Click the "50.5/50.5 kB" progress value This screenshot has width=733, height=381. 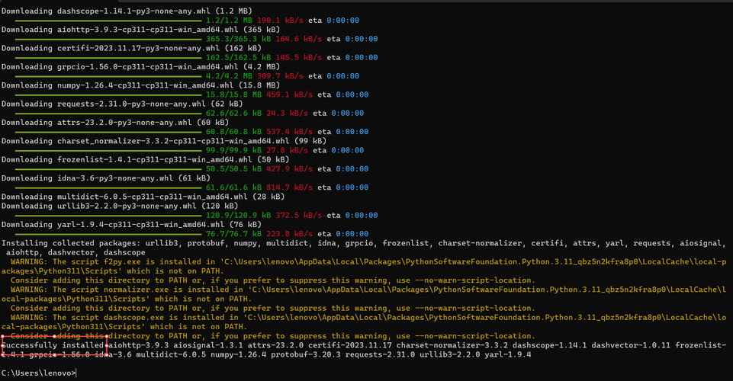(x=233, y=169)
